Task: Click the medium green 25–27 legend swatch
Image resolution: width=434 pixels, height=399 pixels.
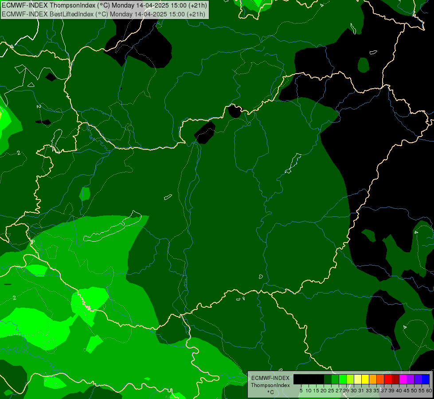Action: [x=335, y=379]
